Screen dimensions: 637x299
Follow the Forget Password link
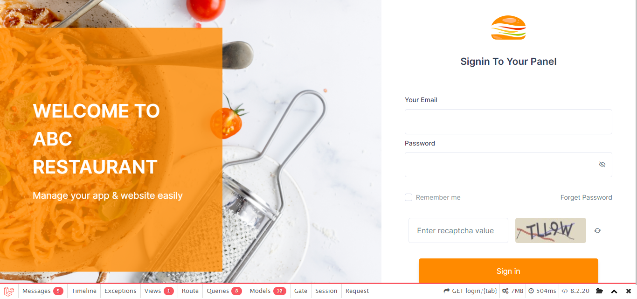tap(586, 197)
